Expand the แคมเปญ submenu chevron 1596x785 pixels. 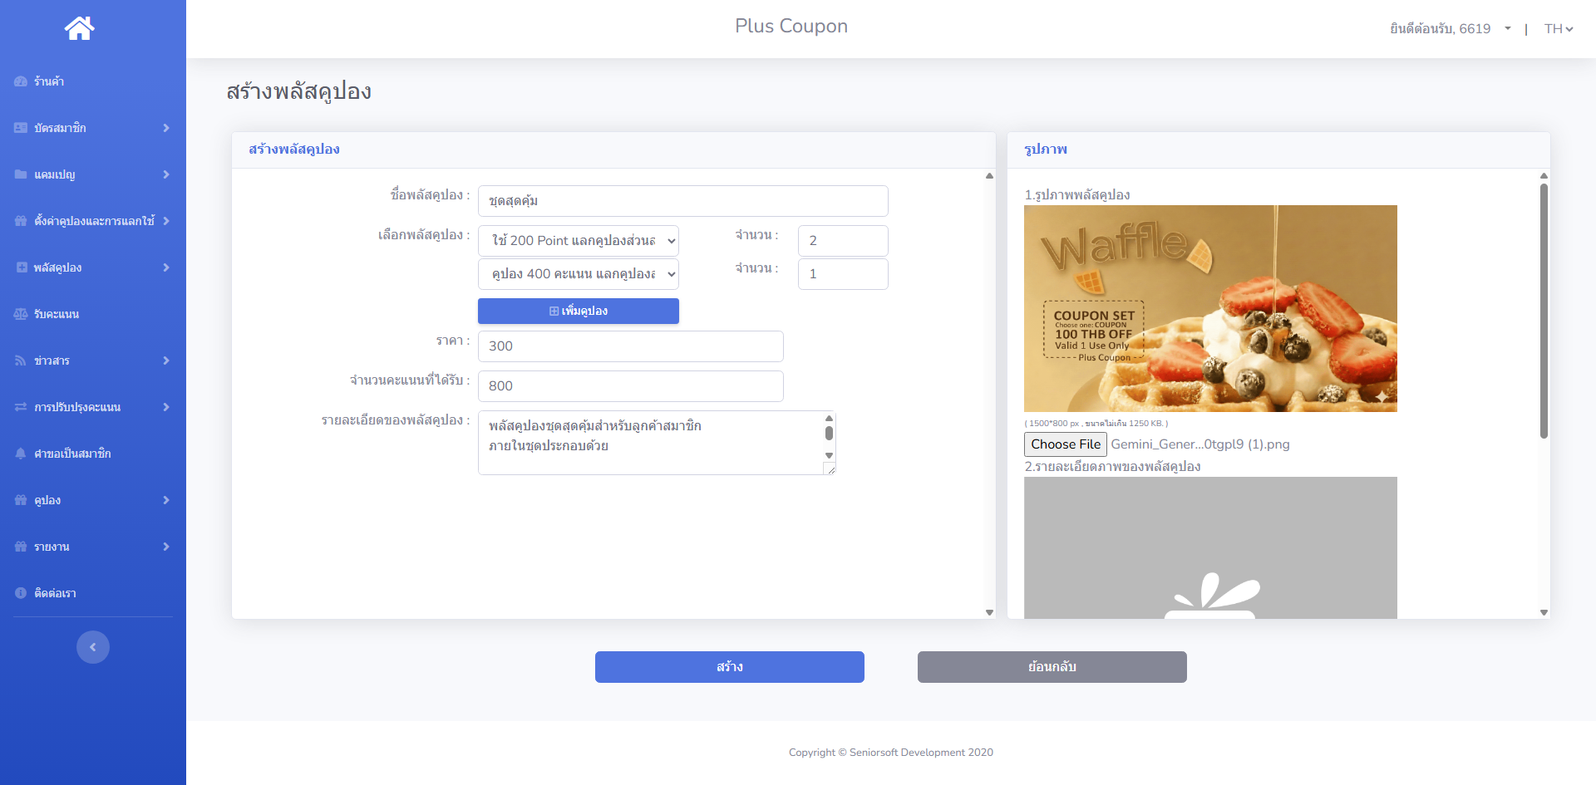click(x=166, y=174)
